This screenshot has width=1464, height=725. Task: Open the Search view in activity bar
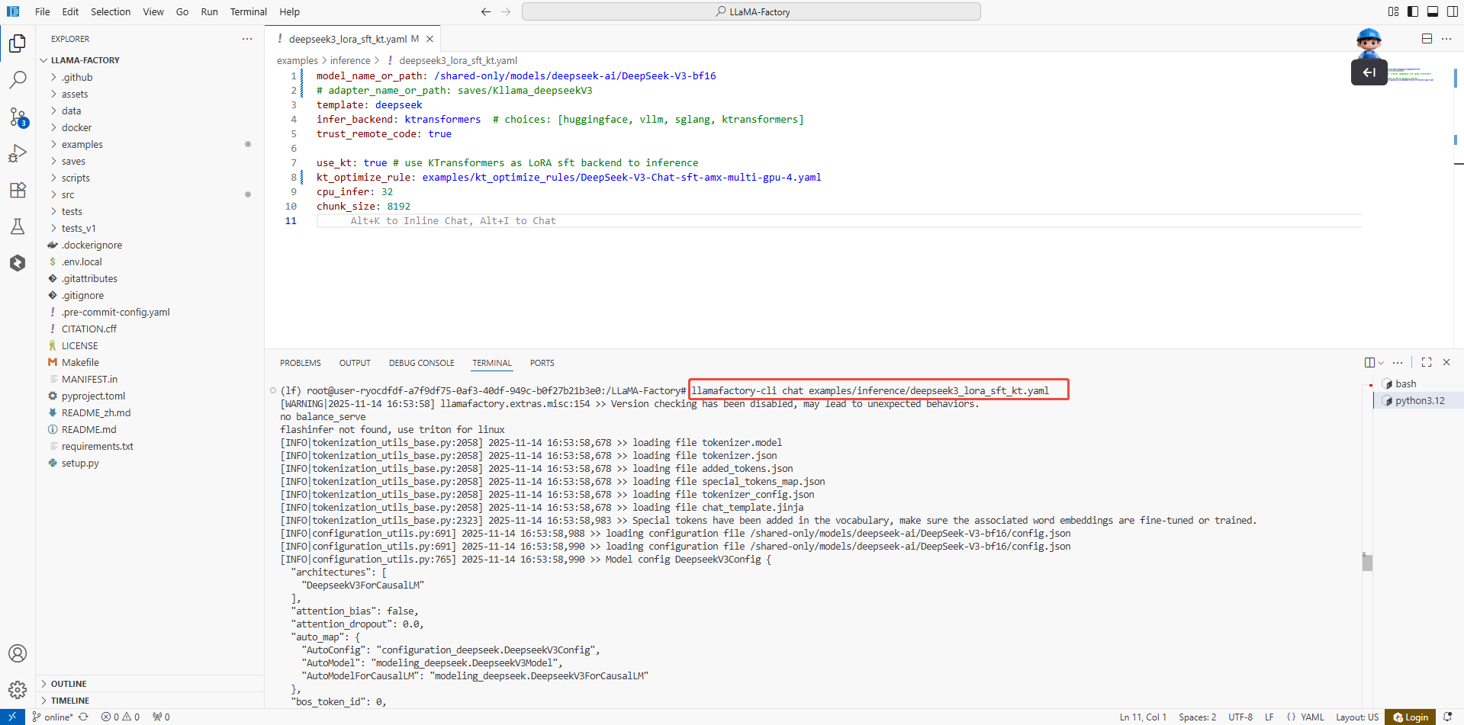click(x=18, y=80)
